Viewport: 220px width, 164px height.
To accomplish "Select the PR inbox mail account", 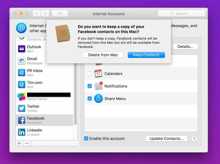I will click(44, 72).
